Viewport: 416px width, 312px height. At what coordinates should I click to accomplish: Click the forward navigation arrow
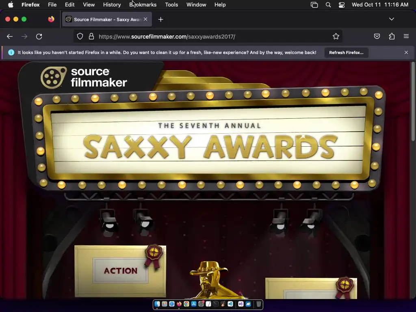(x=24, y=36)
